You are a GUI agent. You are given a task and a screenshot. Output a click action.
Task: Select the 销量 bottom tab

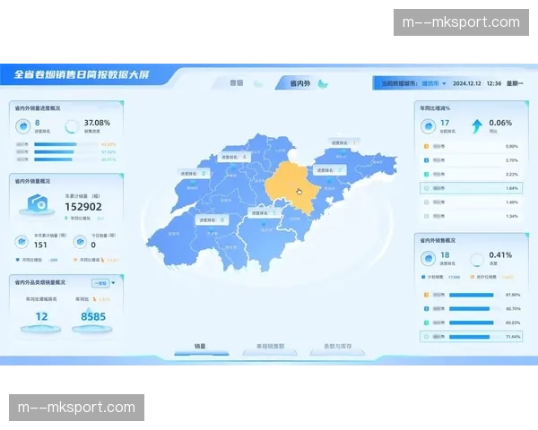(x=201, y=348)
